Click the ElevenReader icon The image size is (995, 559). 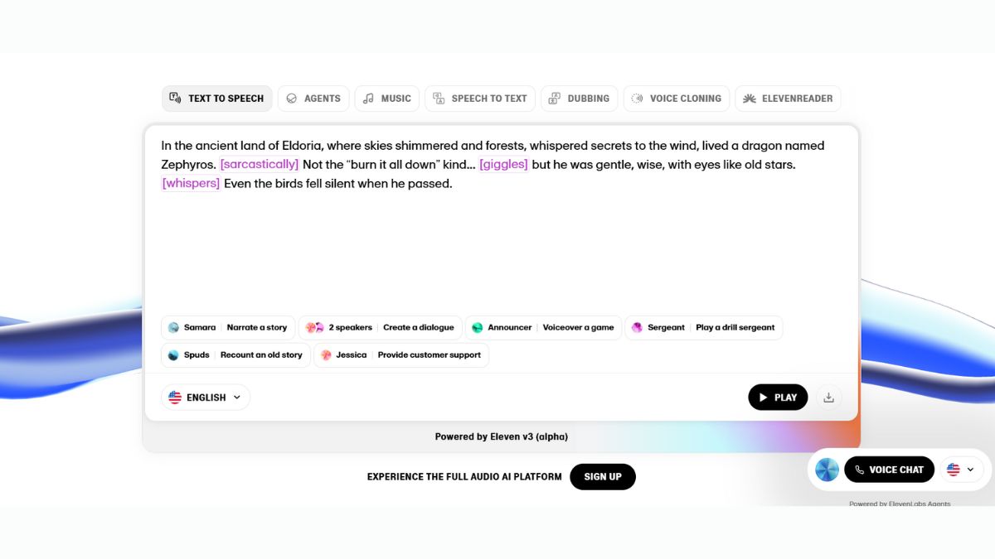click(x=750, y=98)
